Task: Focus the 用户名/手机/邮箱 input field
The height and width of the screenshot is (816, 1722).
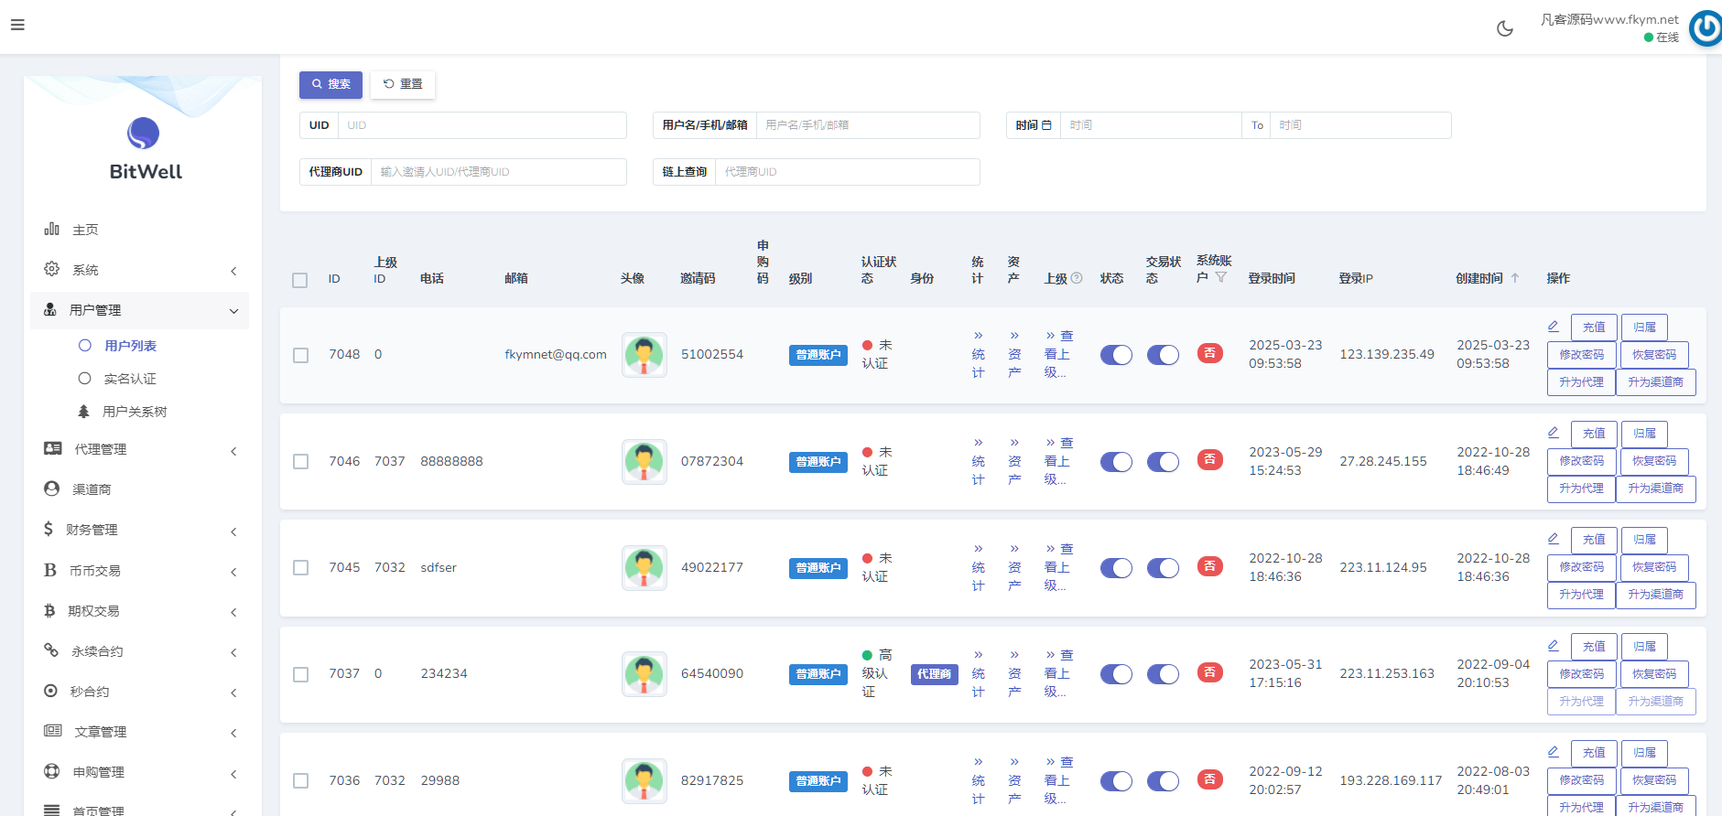Action: pos(868,125)
